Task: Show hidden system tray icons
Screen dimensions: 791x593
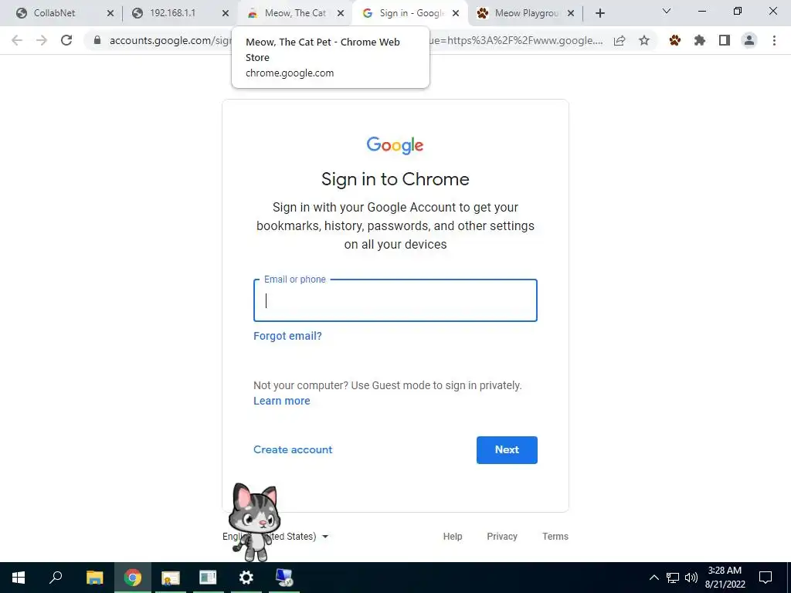Action: tap(654, 578)
